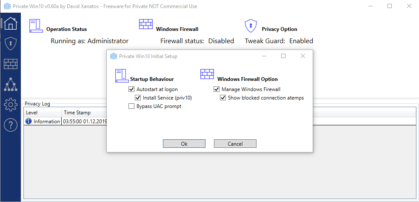
Task: Maximize the Initial Setup dialog
Action: tap(283, 56)
